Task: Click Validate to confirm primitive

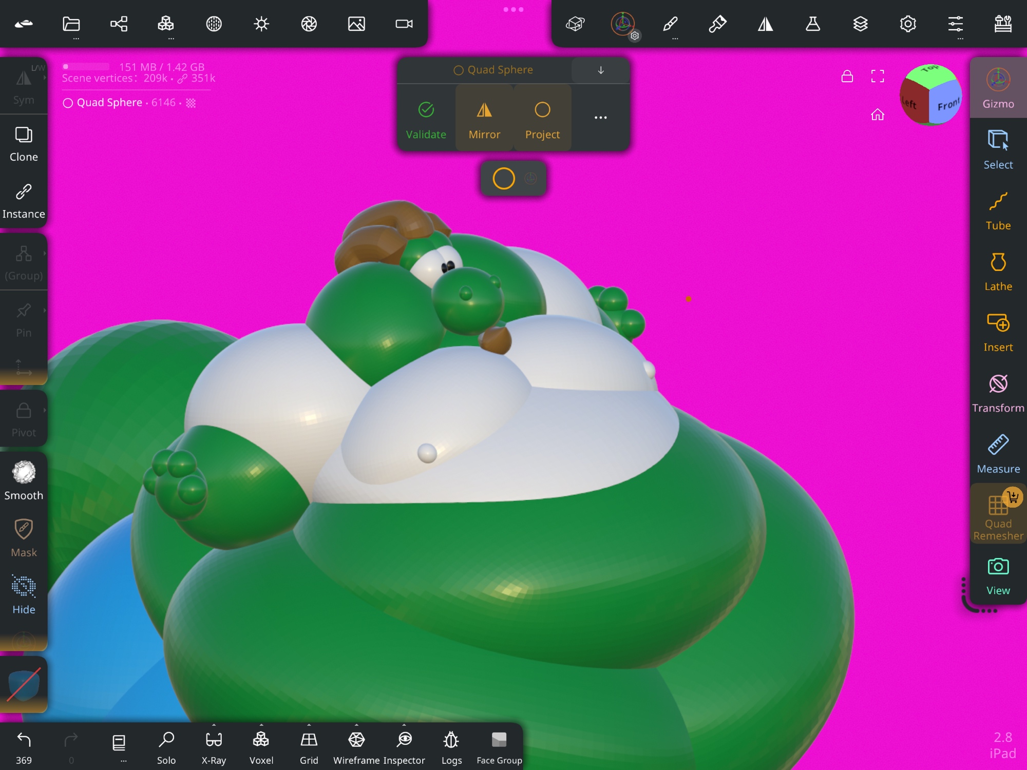Action: tap(426, 120)
